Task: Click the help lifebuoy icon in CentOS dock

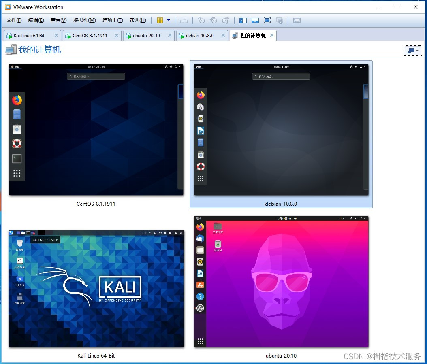Action: point(17,144)
